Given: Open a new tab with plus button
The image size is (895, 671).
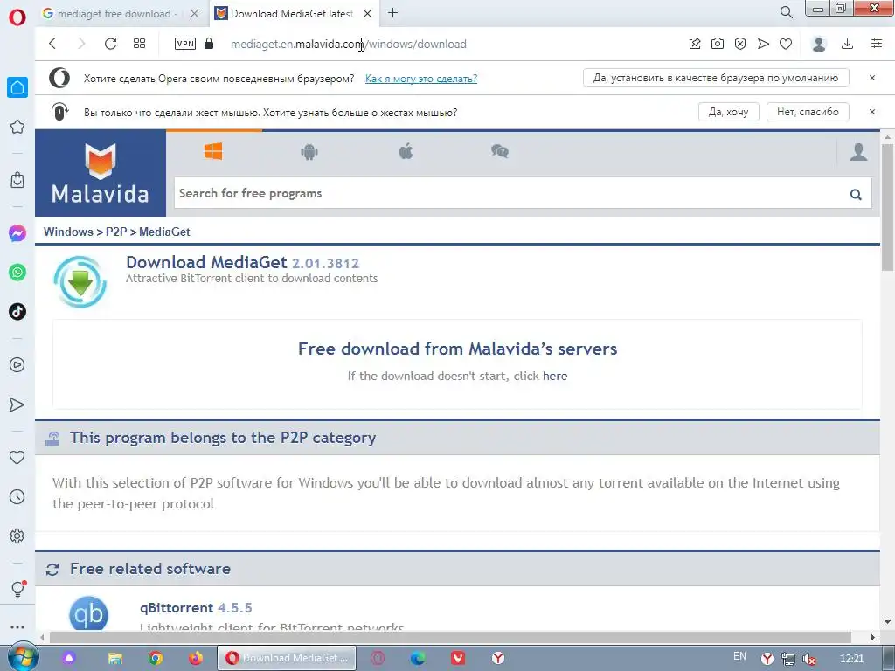Looking at the screenshot, I should point(392,12).
